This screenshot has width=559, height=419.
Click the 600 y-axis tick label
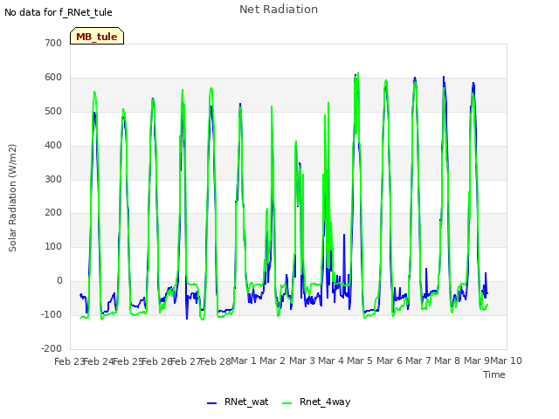pos(53,78)
